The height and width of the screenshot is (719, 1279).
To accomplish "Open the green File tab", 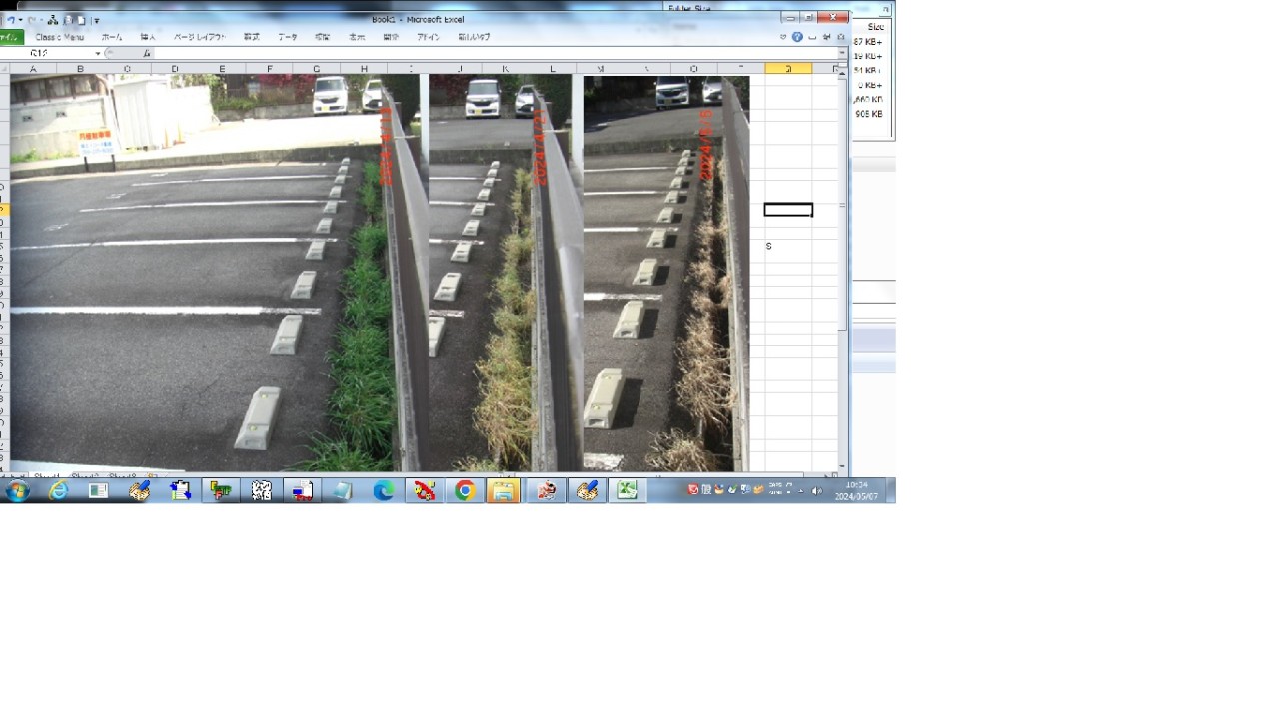I will (x=10, y=37).
